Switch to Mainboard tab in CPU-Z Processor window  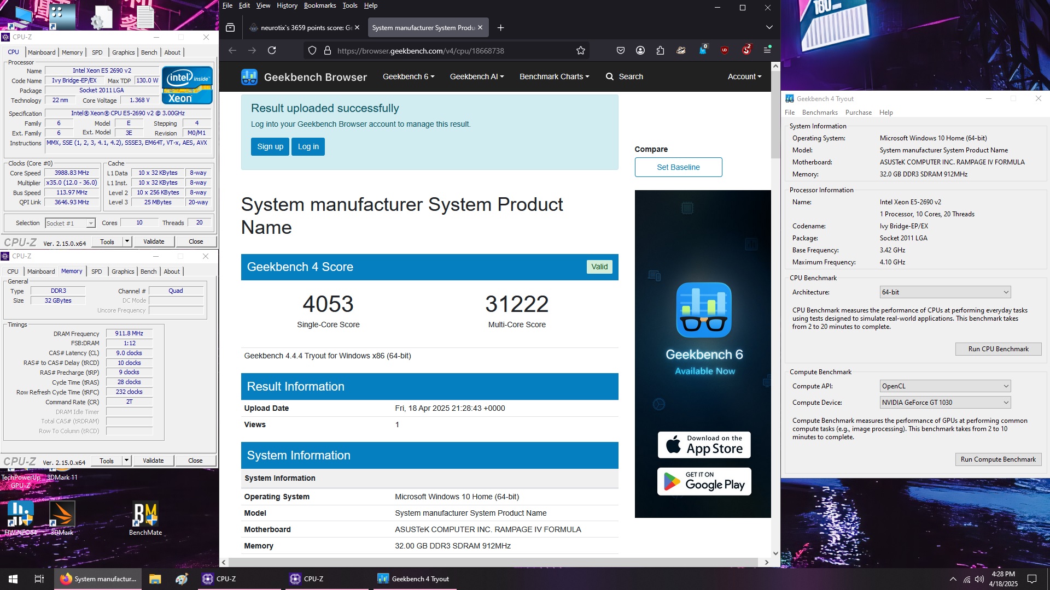(x=42, y=52)
